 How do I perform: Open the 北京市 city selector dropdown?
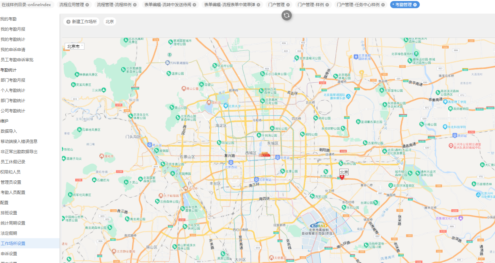coord(75,46)
